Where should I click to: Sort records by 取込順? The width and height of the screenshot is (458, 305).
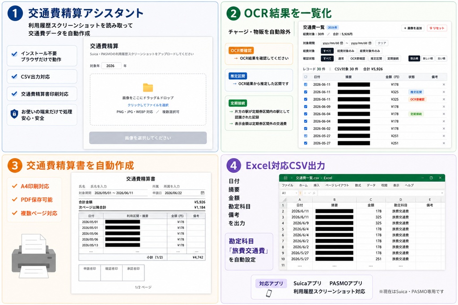pos(414,58)
